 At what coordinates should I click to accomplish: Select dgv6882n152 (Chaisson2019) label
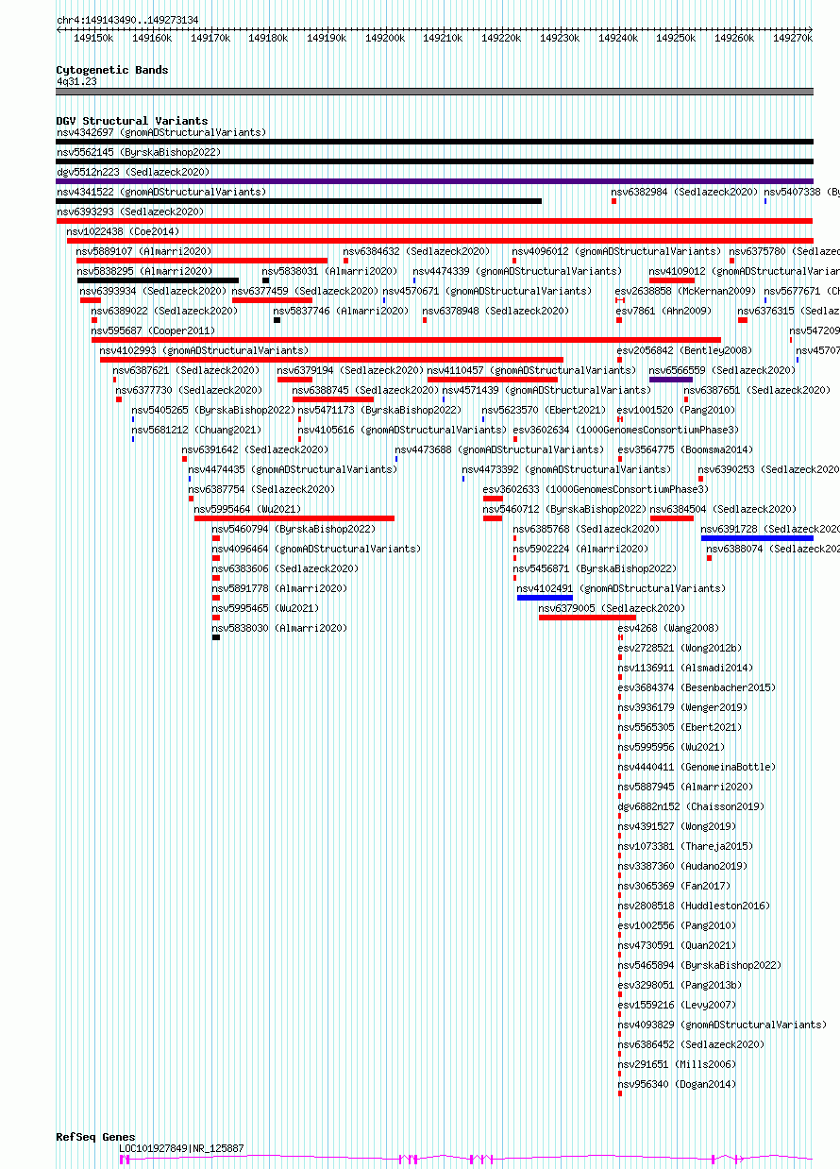pos(691,806)
